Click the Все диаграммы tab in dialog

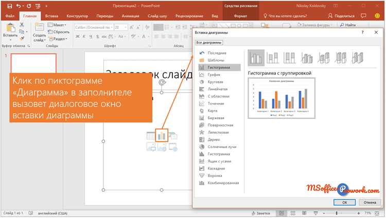[209, 43]
